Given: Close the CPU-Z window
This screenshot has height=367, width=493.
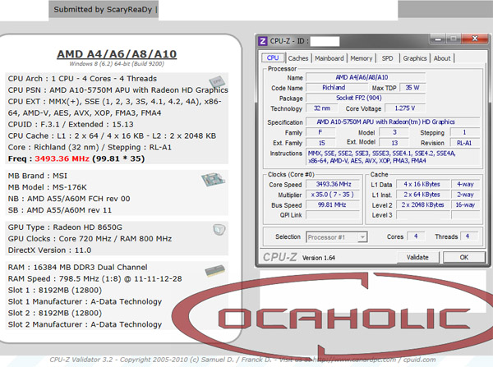Looking at the screenshot, I should [x=474, y=39].
